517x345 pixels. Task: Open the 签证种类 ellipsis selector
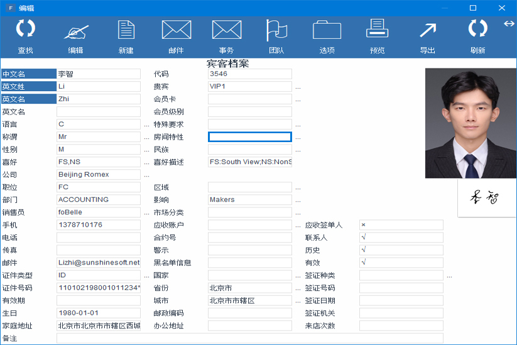[x=449, y=276]
